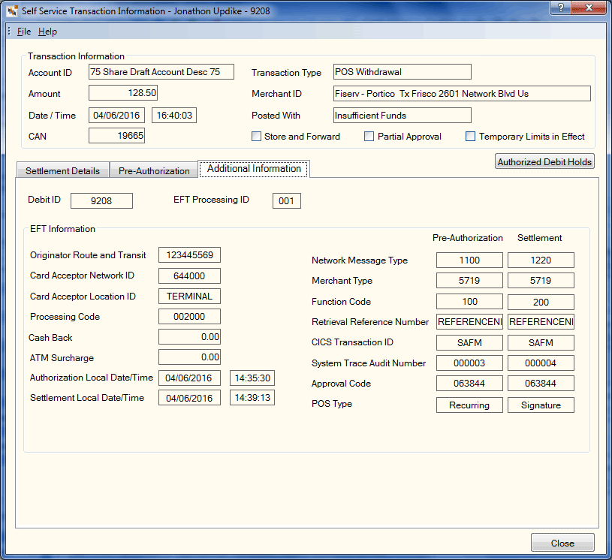Viewport: 612px width, 560px height.
Task: Click the Authorization Local date field
Action: [189, 378]
